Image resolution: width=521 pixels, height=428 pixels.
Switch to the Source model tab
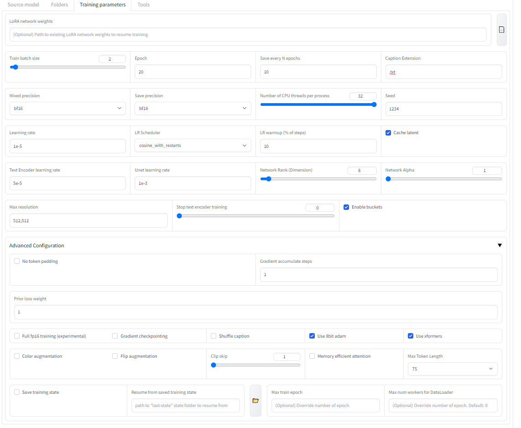coord(23,5)
